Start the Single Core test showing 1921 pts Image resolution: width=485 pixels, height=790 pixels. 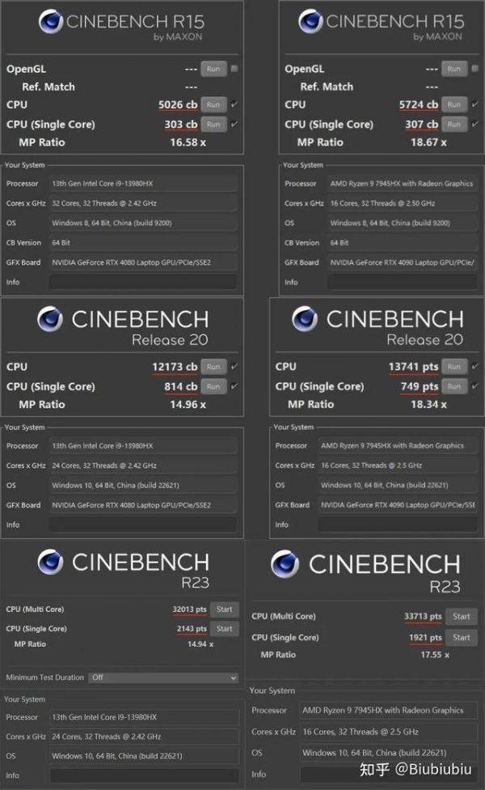click(461, 637)
